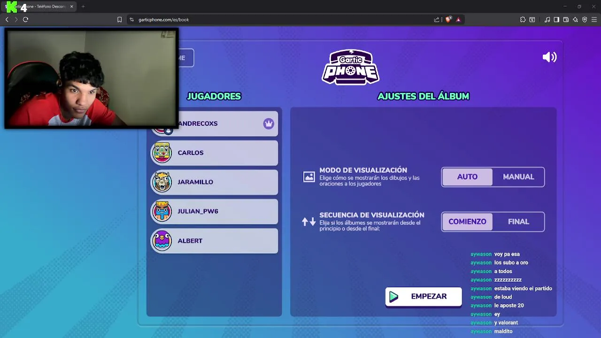This screenshot has height=338, width=601.
Task: Select the JARAMILLO player name
Action: [x=195, y=182]
